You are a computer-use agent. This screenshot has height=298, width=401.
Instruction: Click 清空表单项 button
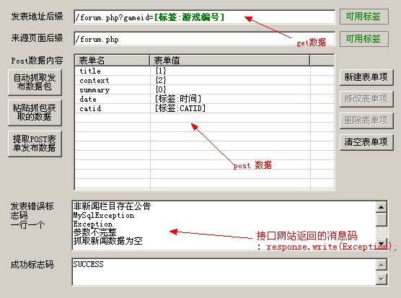click(366, 141)
